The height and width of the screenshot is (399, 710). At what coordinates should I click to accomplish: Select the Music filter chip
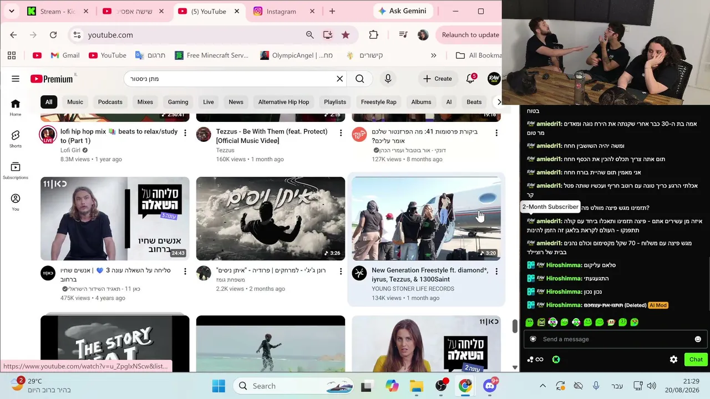click(75, 102)
